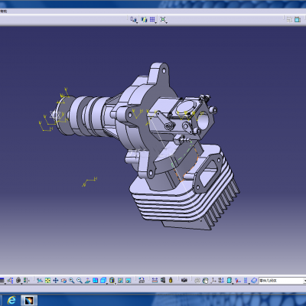Toggle Swap Visible Space
Image resolution: width=306 pixels, height=306 pixels.
coord(129,281)
